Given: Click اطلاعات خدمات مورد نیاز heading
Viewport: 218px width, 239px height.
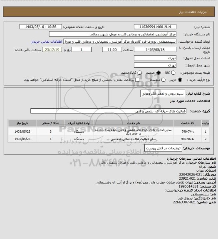Looking at the screenshot, I should tap(190, 101).
